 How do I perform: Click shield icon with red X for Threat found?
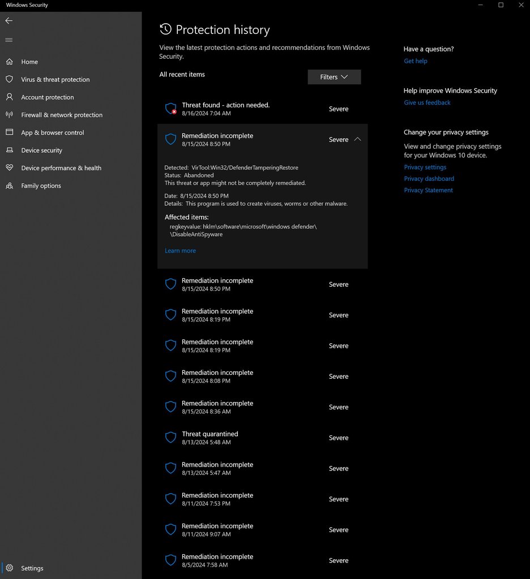(x=171, y=109)
